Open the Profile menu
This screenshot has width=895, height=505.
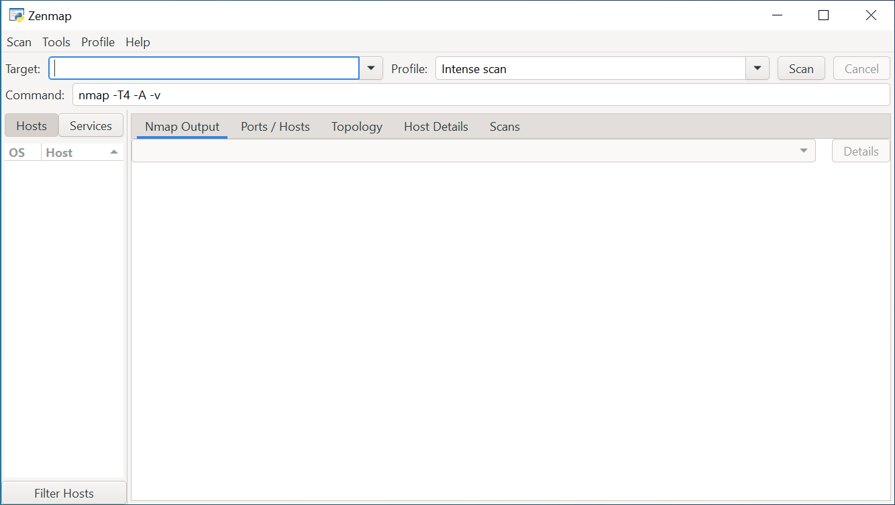click(x=98, y=42)
